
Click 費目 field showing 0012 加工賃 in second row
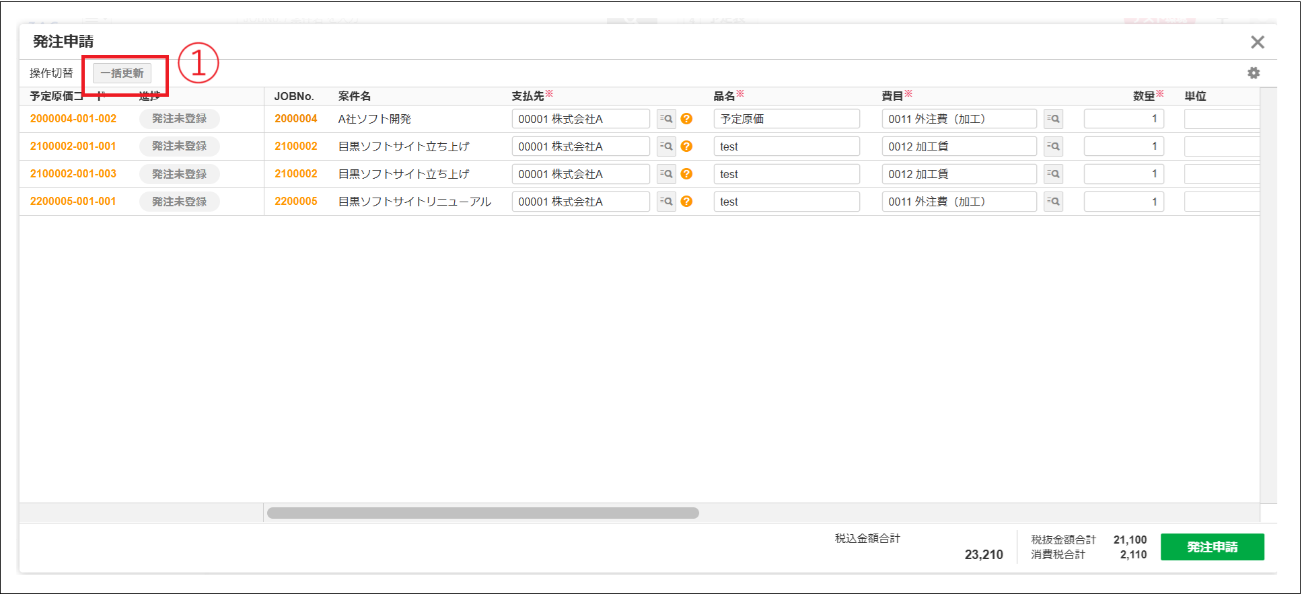click(958, 146)
